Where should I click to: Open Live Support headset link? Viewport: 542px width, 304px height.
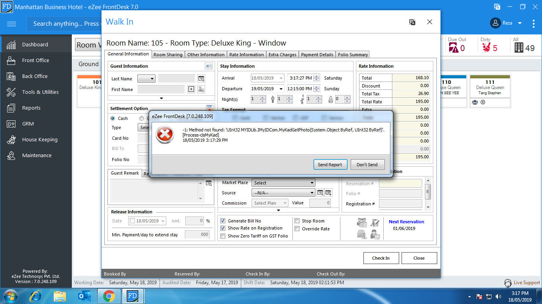click(x=522, y=283)
